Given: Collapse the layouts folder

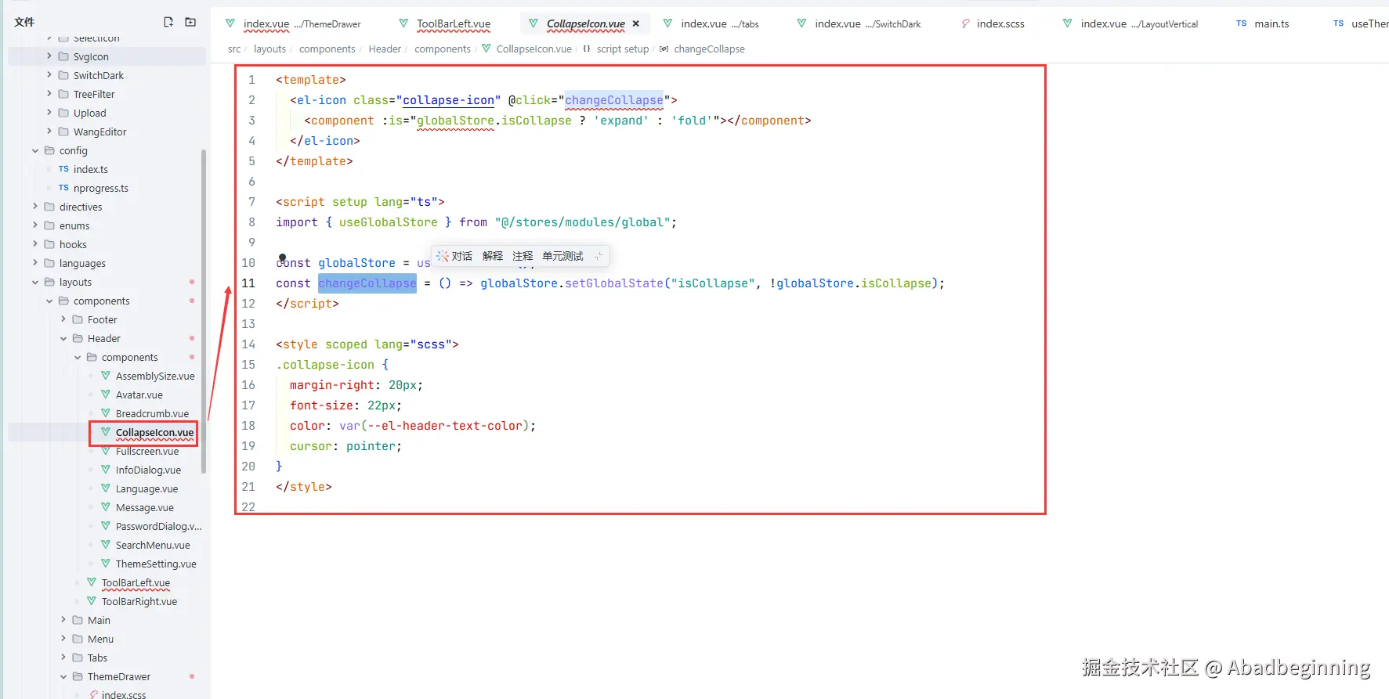Looking at the screenshot, I should pyautogui.click(x=35, y=282).
